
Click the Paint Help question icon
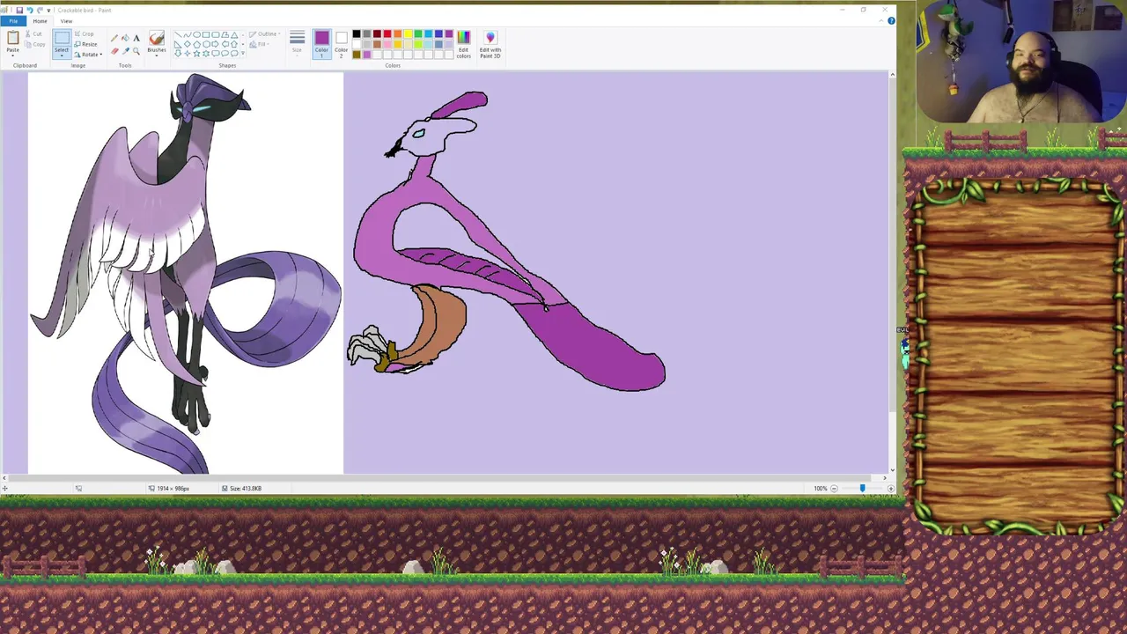coord(891,21)
